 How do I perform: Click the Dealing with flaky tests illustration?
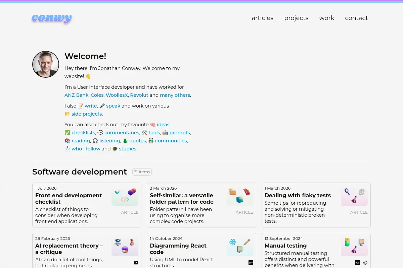pos(354,197)
